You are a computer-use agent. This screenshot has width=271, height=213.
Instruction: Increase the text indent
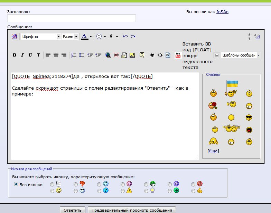pyautogui.click(x=98, y=55)
